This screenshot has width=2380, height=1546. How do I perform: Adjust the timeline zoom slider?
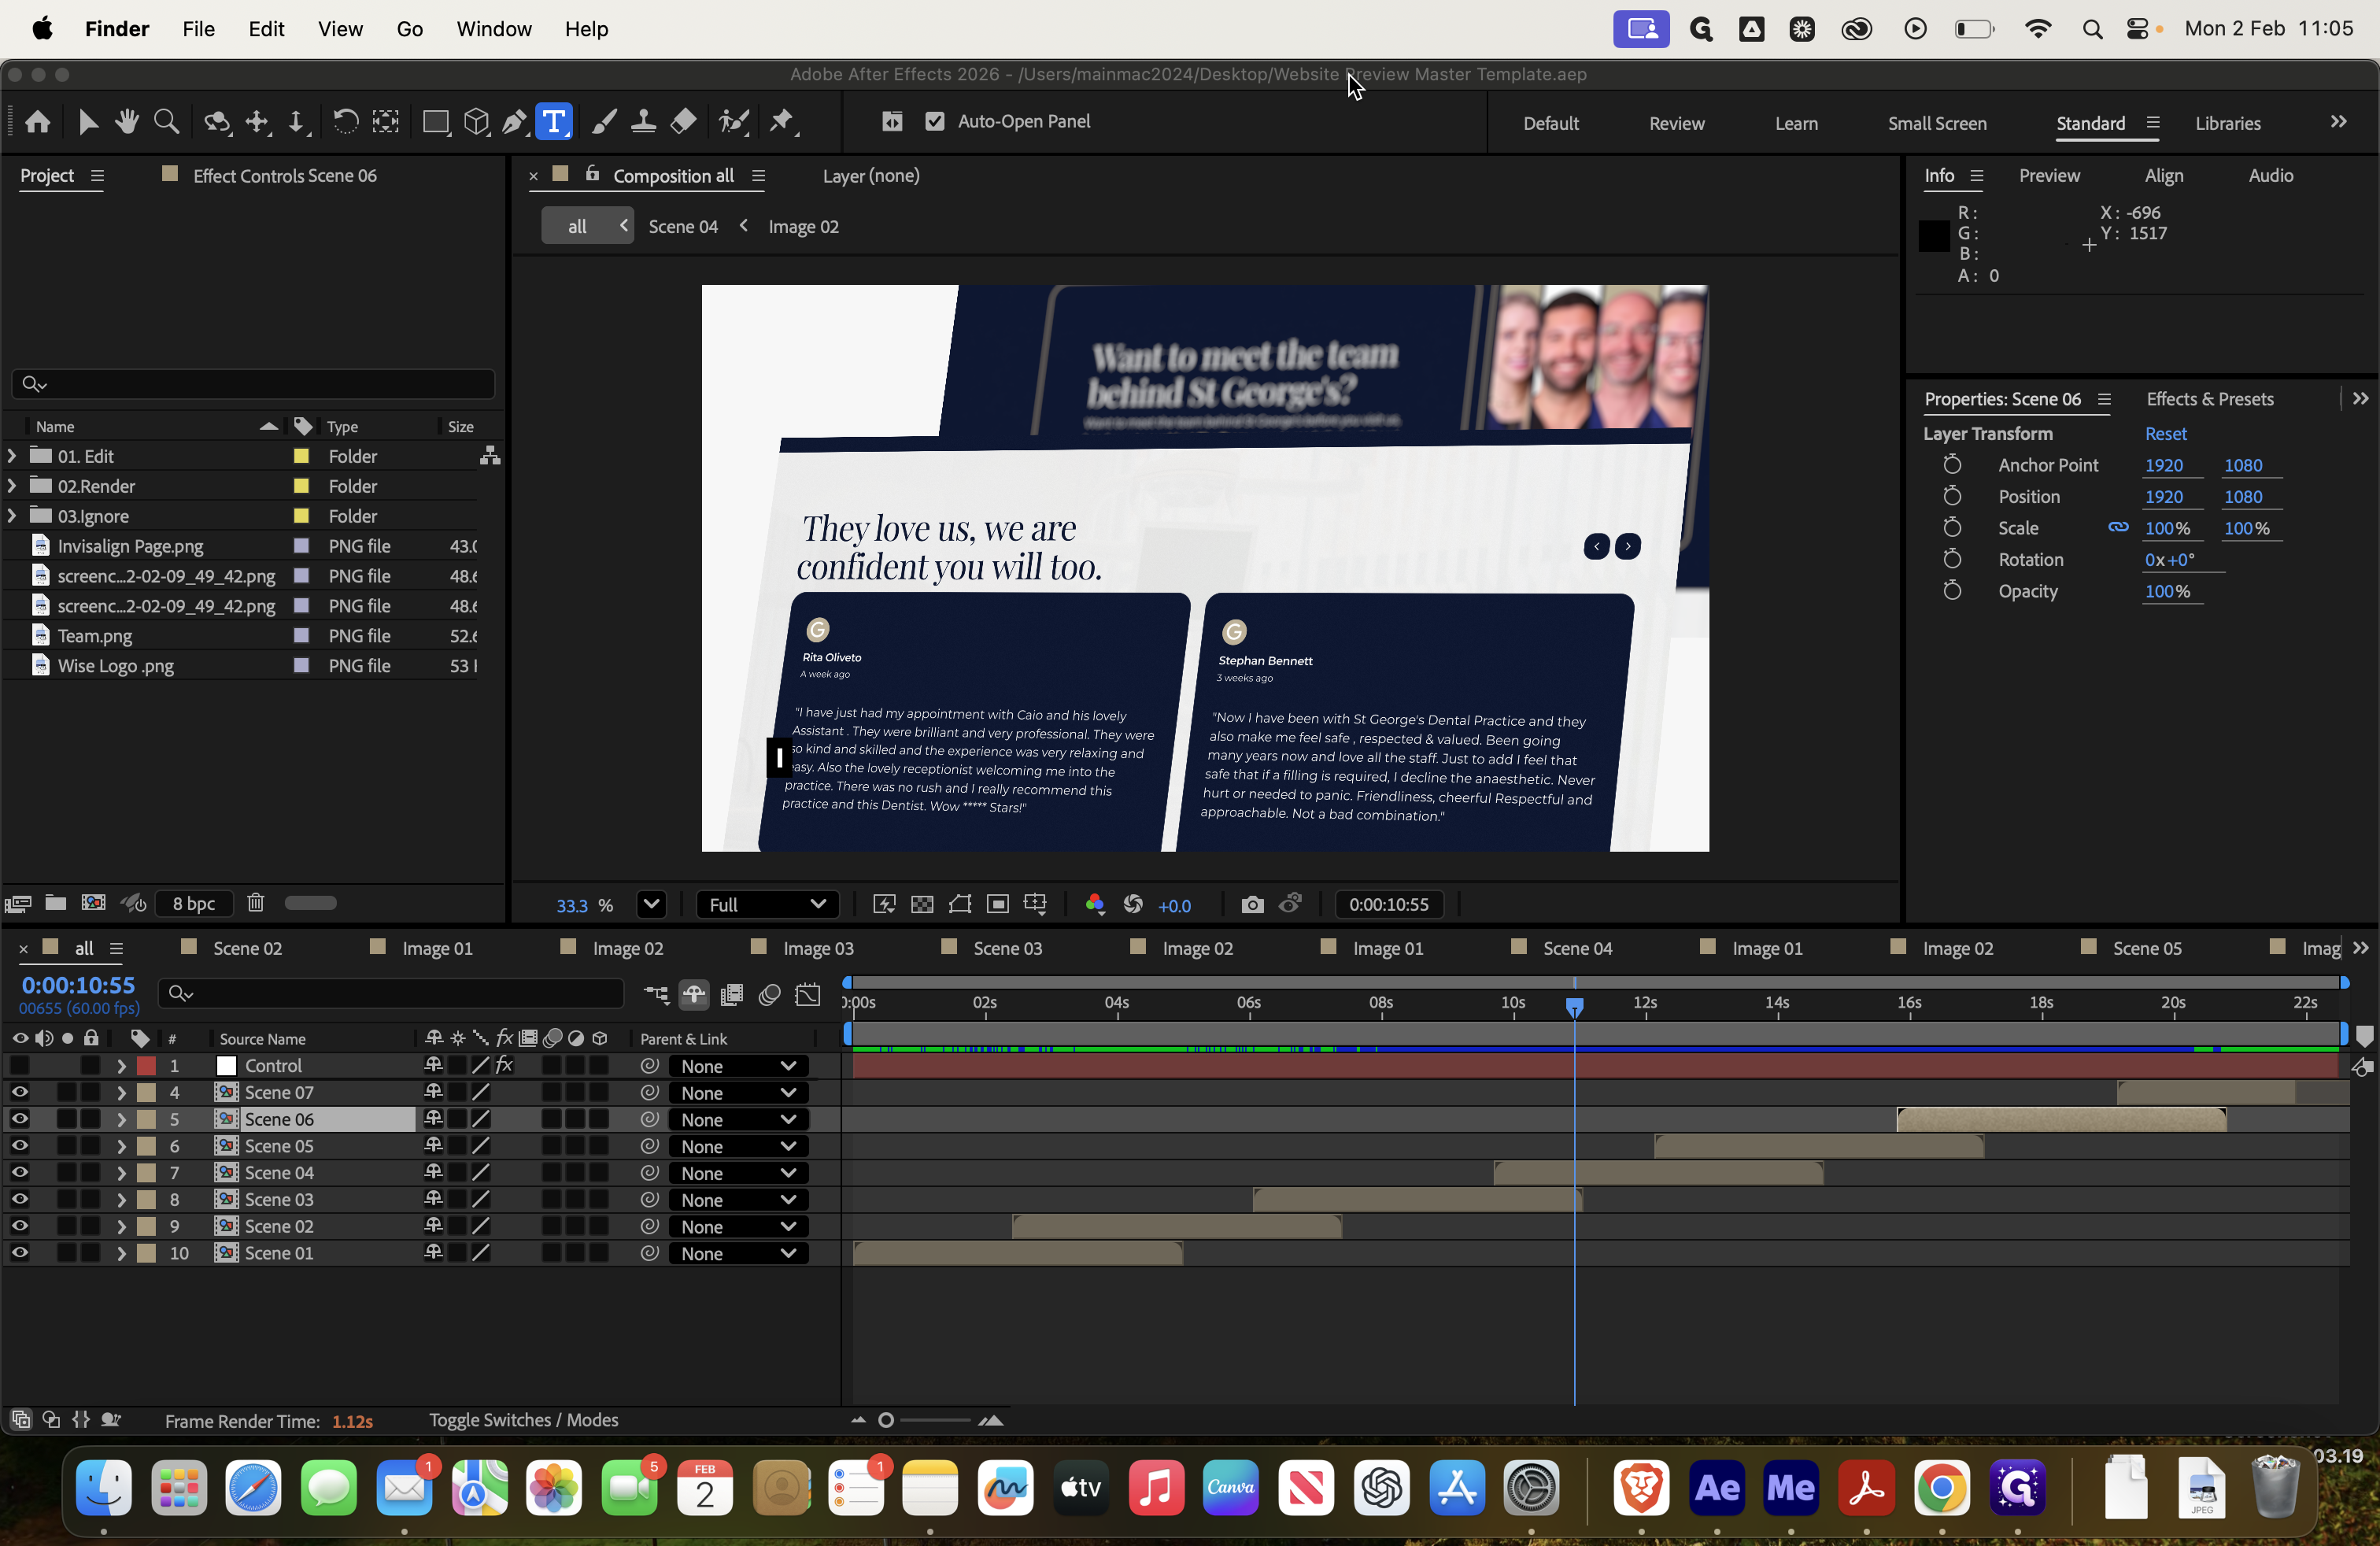pos(886,1419)
